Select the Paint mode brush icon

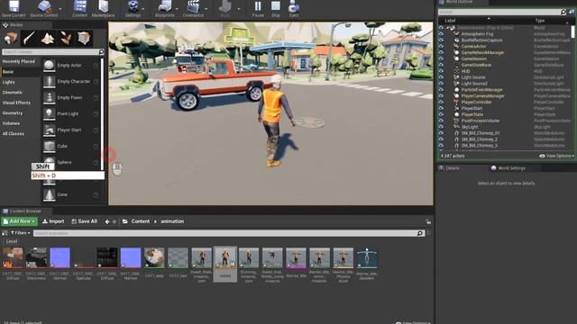point(29,38)
